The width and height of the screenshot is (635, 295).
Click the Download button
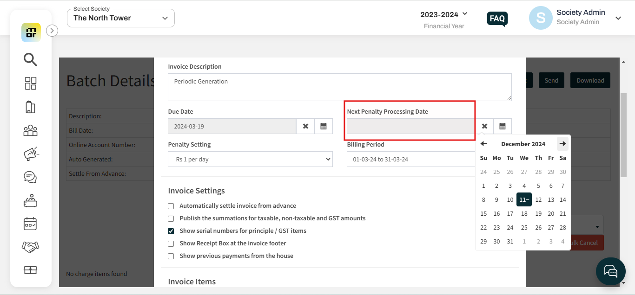tap(590, 80)
